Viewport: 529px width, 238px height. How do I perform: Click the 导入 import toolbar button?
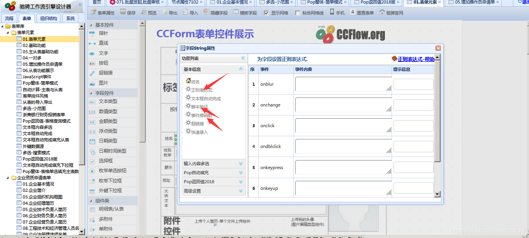(190, 13)
